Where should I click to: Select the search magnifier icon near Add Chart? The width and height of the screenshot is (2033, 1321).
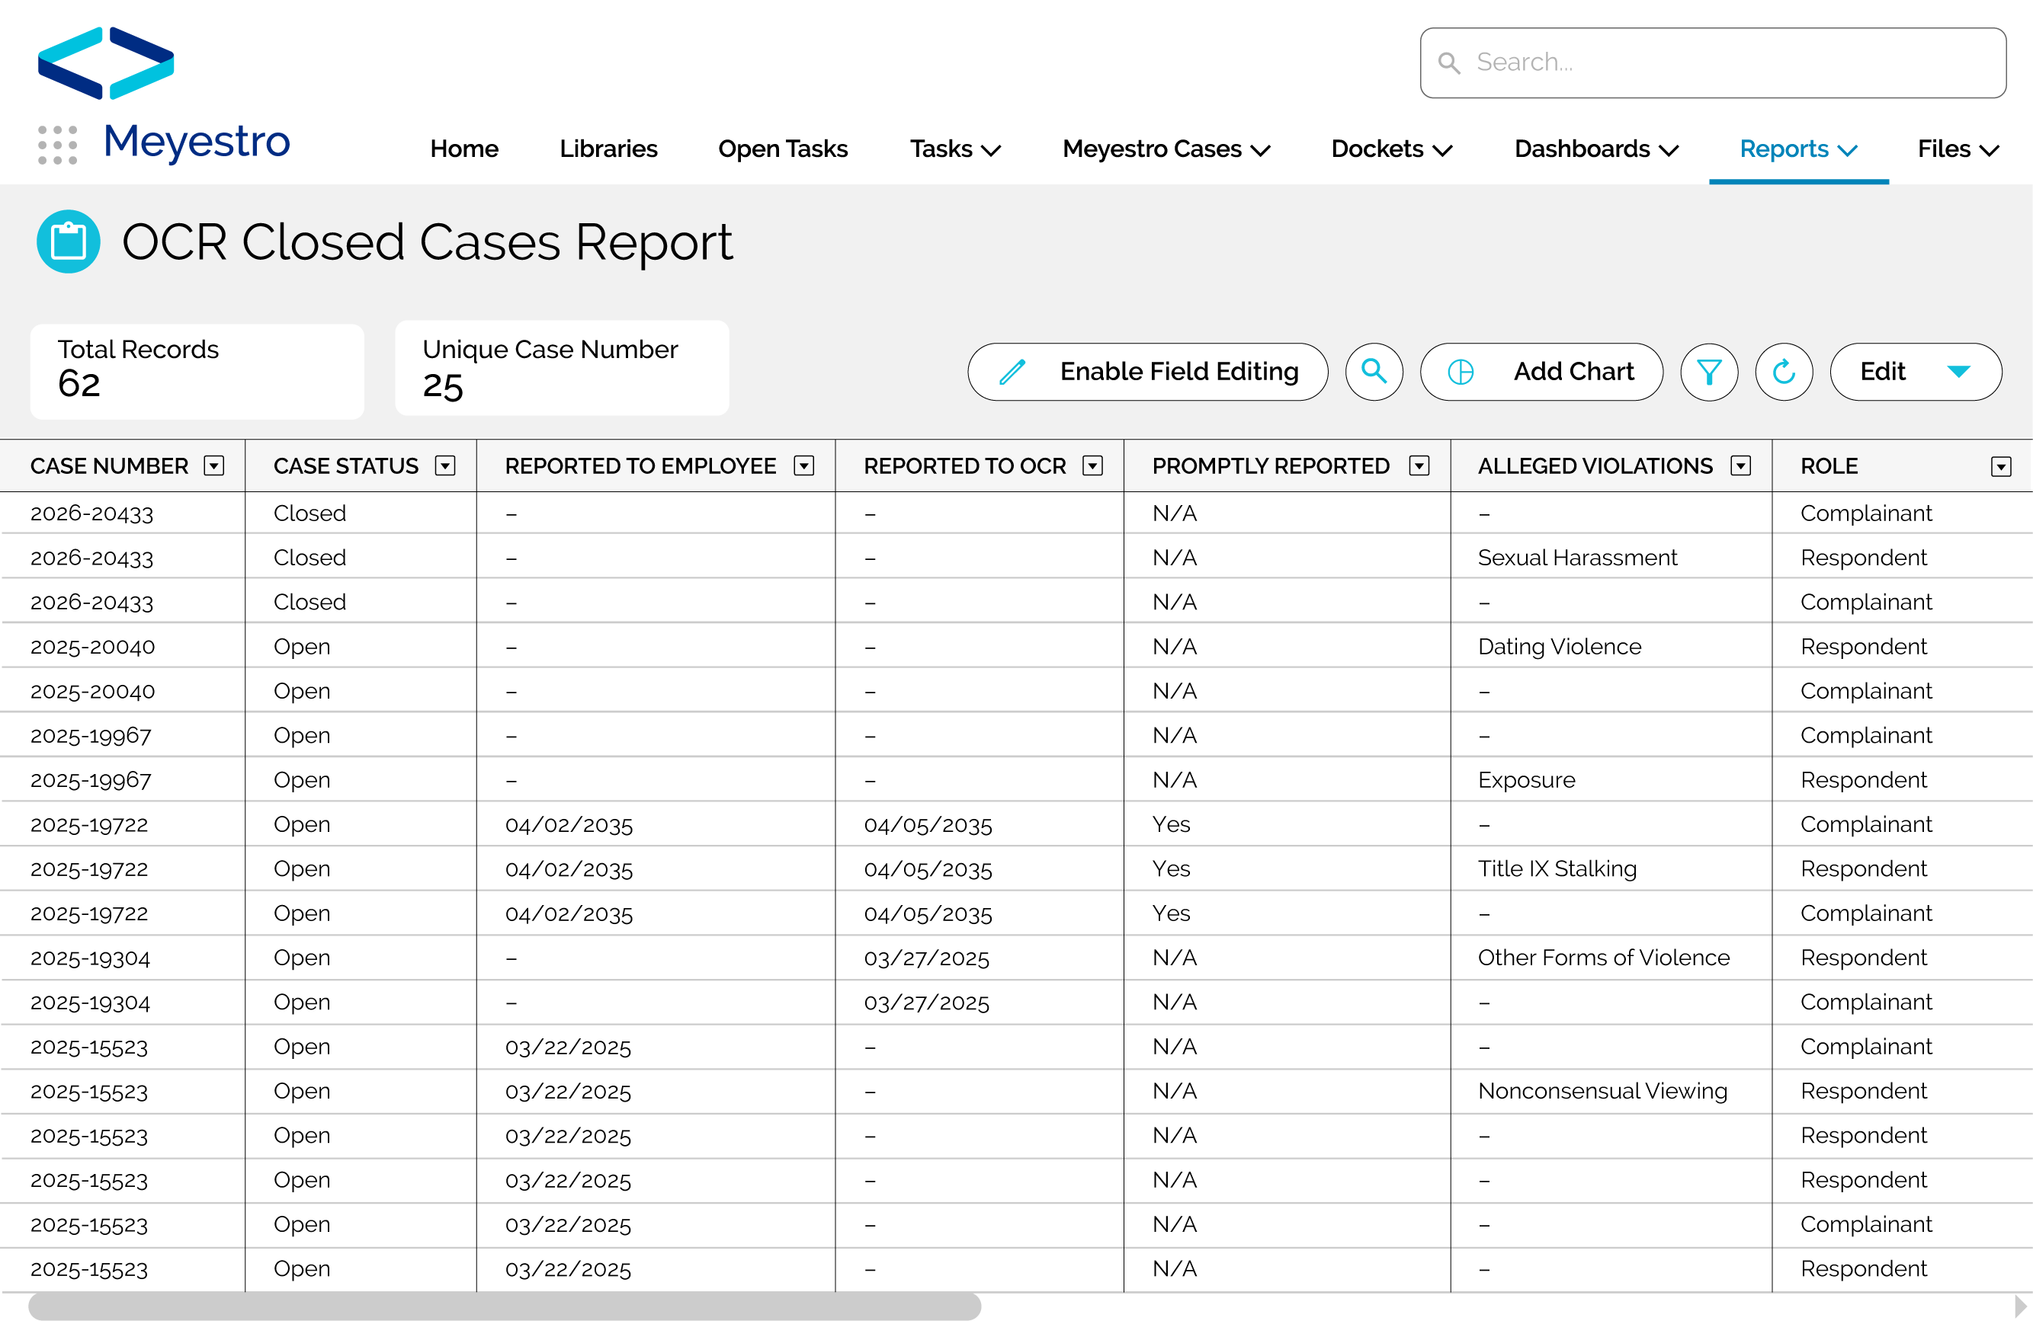coord(1374,372)
